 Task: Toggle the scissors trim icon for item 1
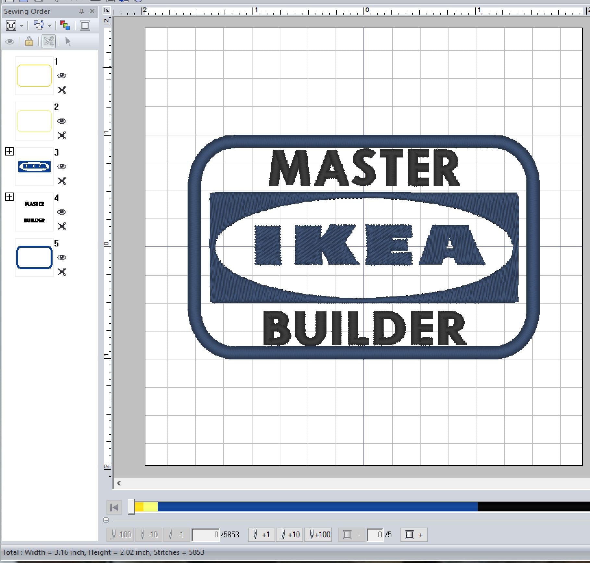click(x=62, y=90)
